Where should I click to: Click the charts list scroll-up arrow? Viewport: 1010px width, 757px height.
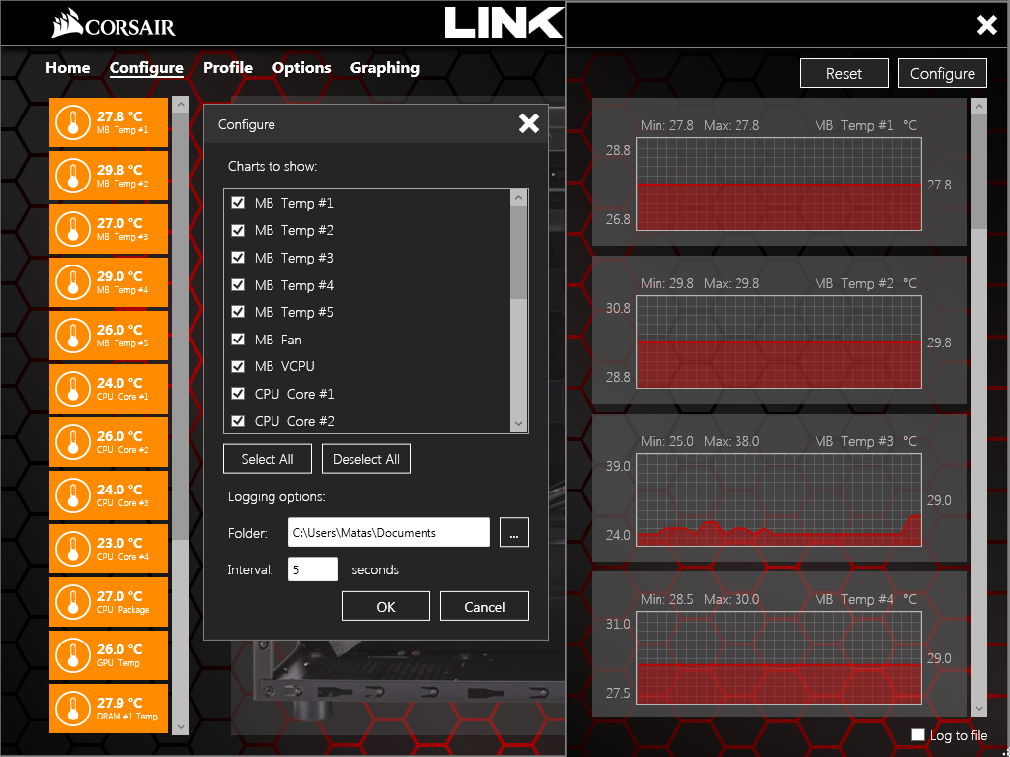(519, 198)
